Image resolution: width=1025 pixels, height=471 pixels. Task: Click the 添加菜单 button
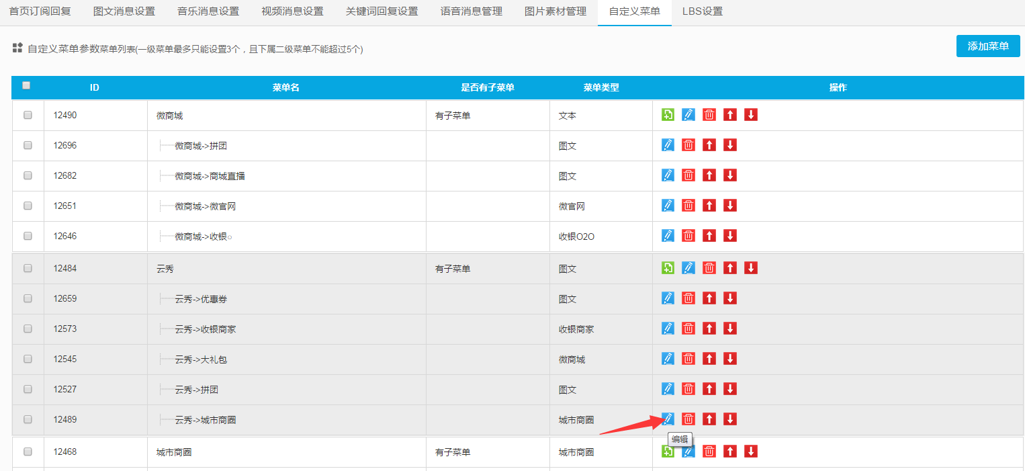click(x=987, y=46)
